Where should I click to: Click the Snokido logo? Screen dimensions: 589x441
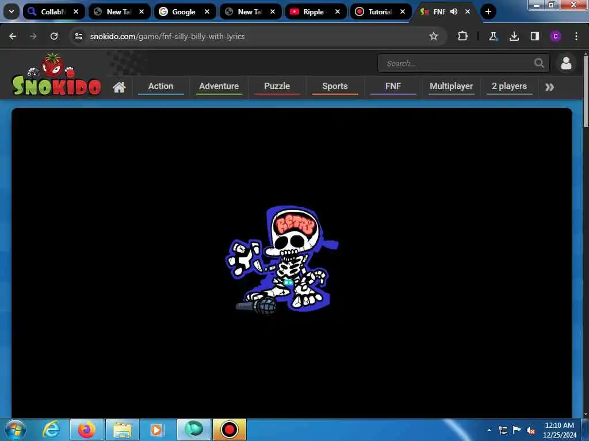click(x=56, y=74)
